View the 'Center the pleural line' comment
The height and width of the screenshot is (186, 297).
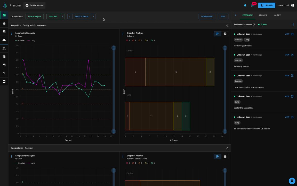287,96
